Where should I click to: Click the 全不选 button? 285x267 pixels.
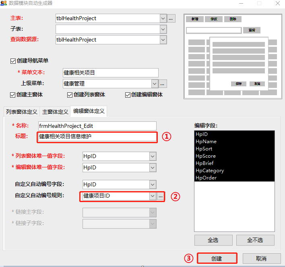pyautogui.click(x=255, y=240)
